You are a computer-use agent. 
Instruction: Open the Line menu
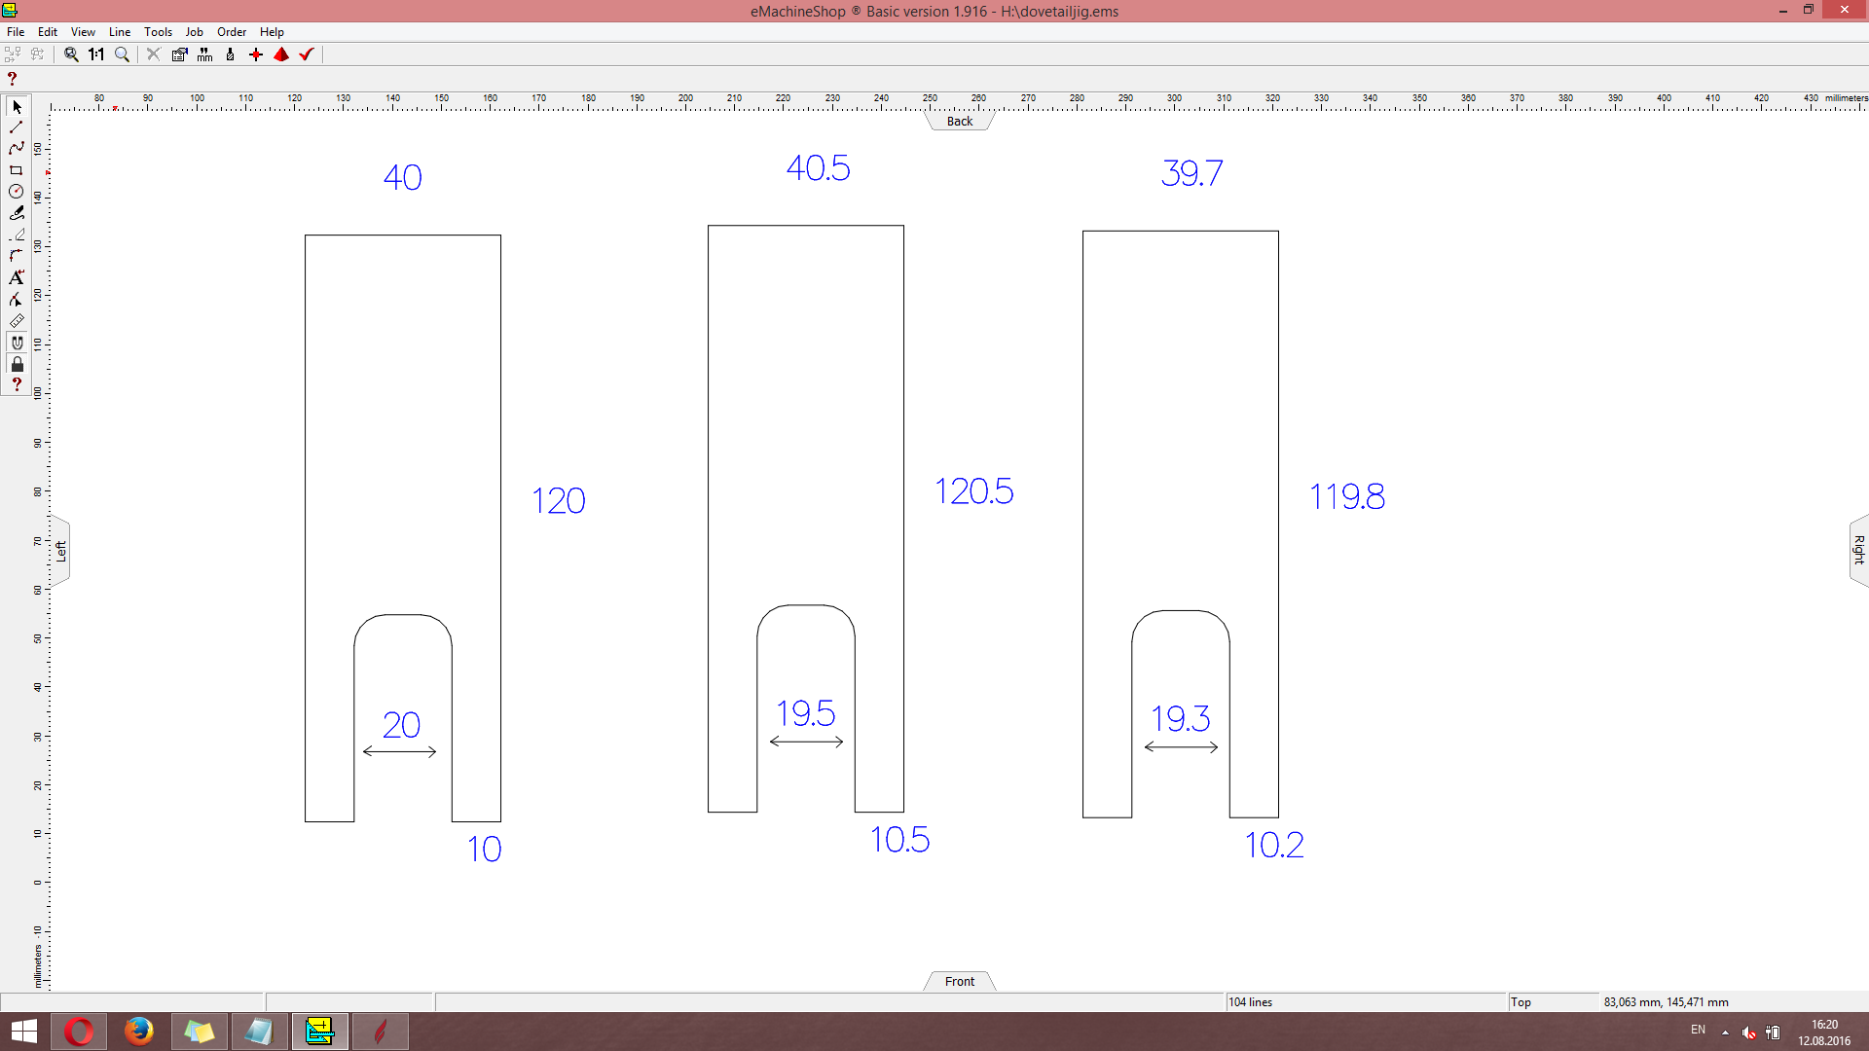click(119, 32)
